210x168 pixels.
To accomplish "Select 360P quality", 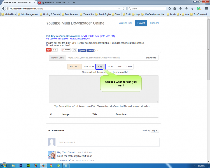I will [110, 67].
